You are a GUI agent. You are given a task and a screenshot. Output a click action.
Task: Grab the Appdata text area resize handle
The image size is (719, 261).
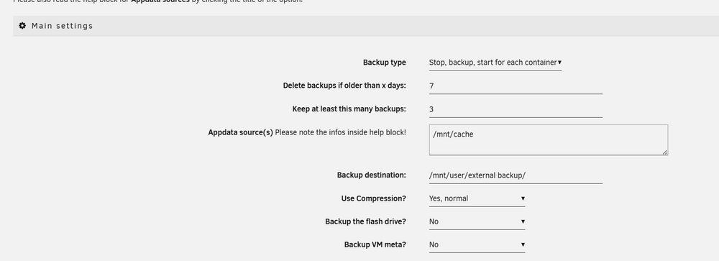tap(665, 152)
